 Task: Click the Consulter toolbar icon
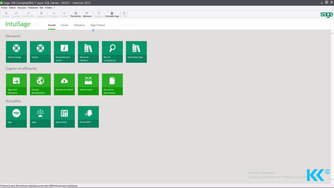point(16,14)
